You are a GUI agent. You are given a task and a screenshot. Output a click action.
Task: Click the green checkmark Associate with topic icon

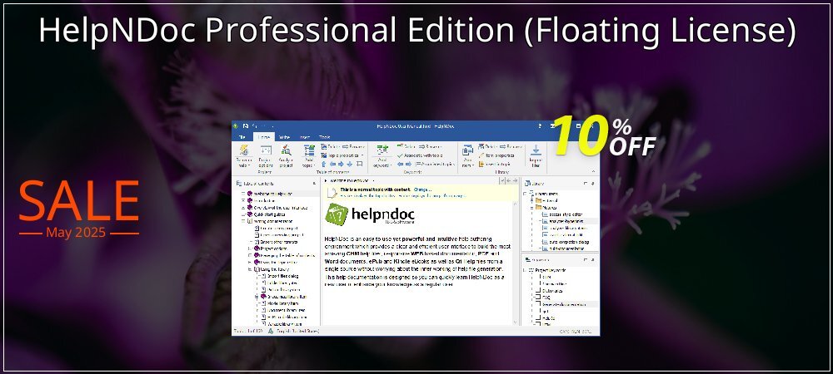point(400,155)
